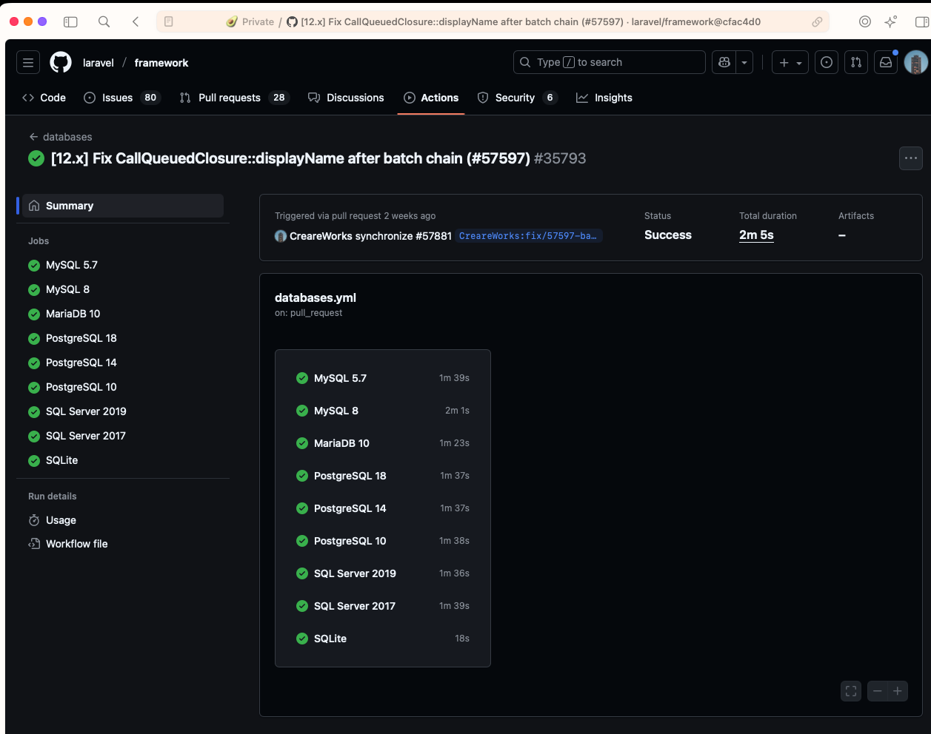
Task: Open pull request #57881 link
Action: [433, 236]
